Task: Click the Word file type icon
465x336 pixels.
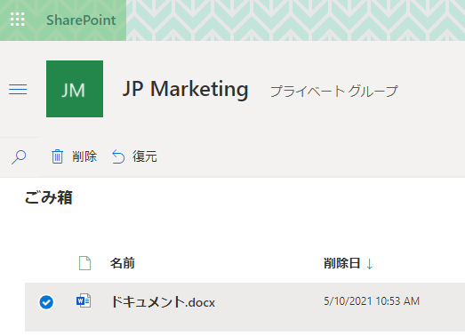Action: tap(84, 301)
